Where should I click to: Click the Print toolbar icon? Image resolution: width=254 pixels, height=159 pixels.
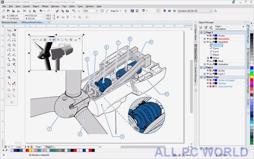[x=18, y=11]
